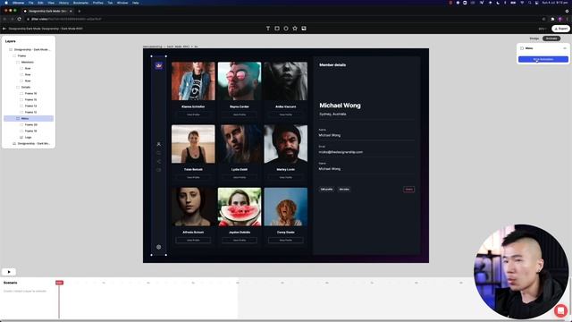Screen dimensions: 572x322
Task: Open the chat support bubble
Action: [x=560, y=310]
